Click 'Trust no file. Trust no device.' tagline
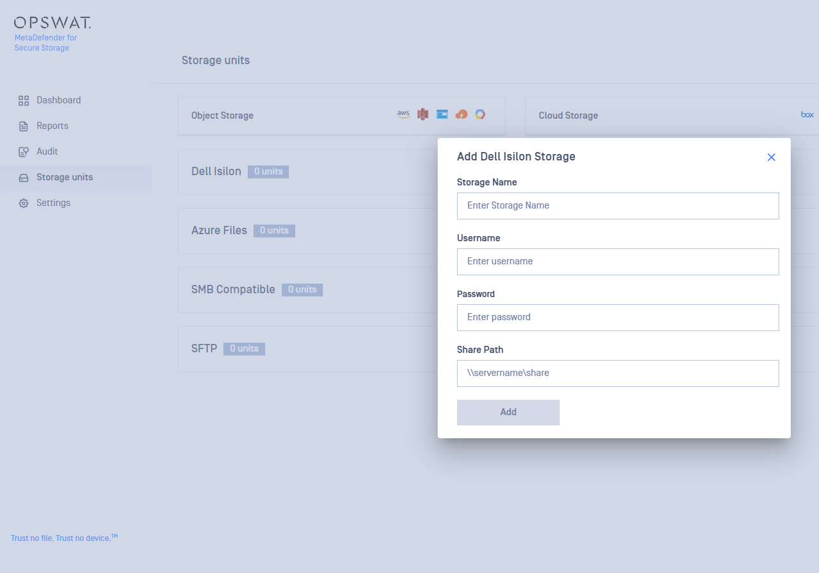The image size is (819, 573). 64,538
